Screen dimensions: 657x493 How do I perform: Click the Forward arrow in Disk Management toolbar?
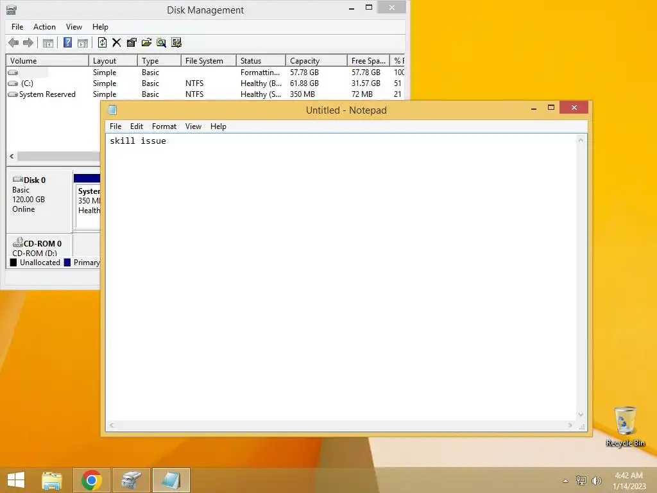tap(28, 43)
